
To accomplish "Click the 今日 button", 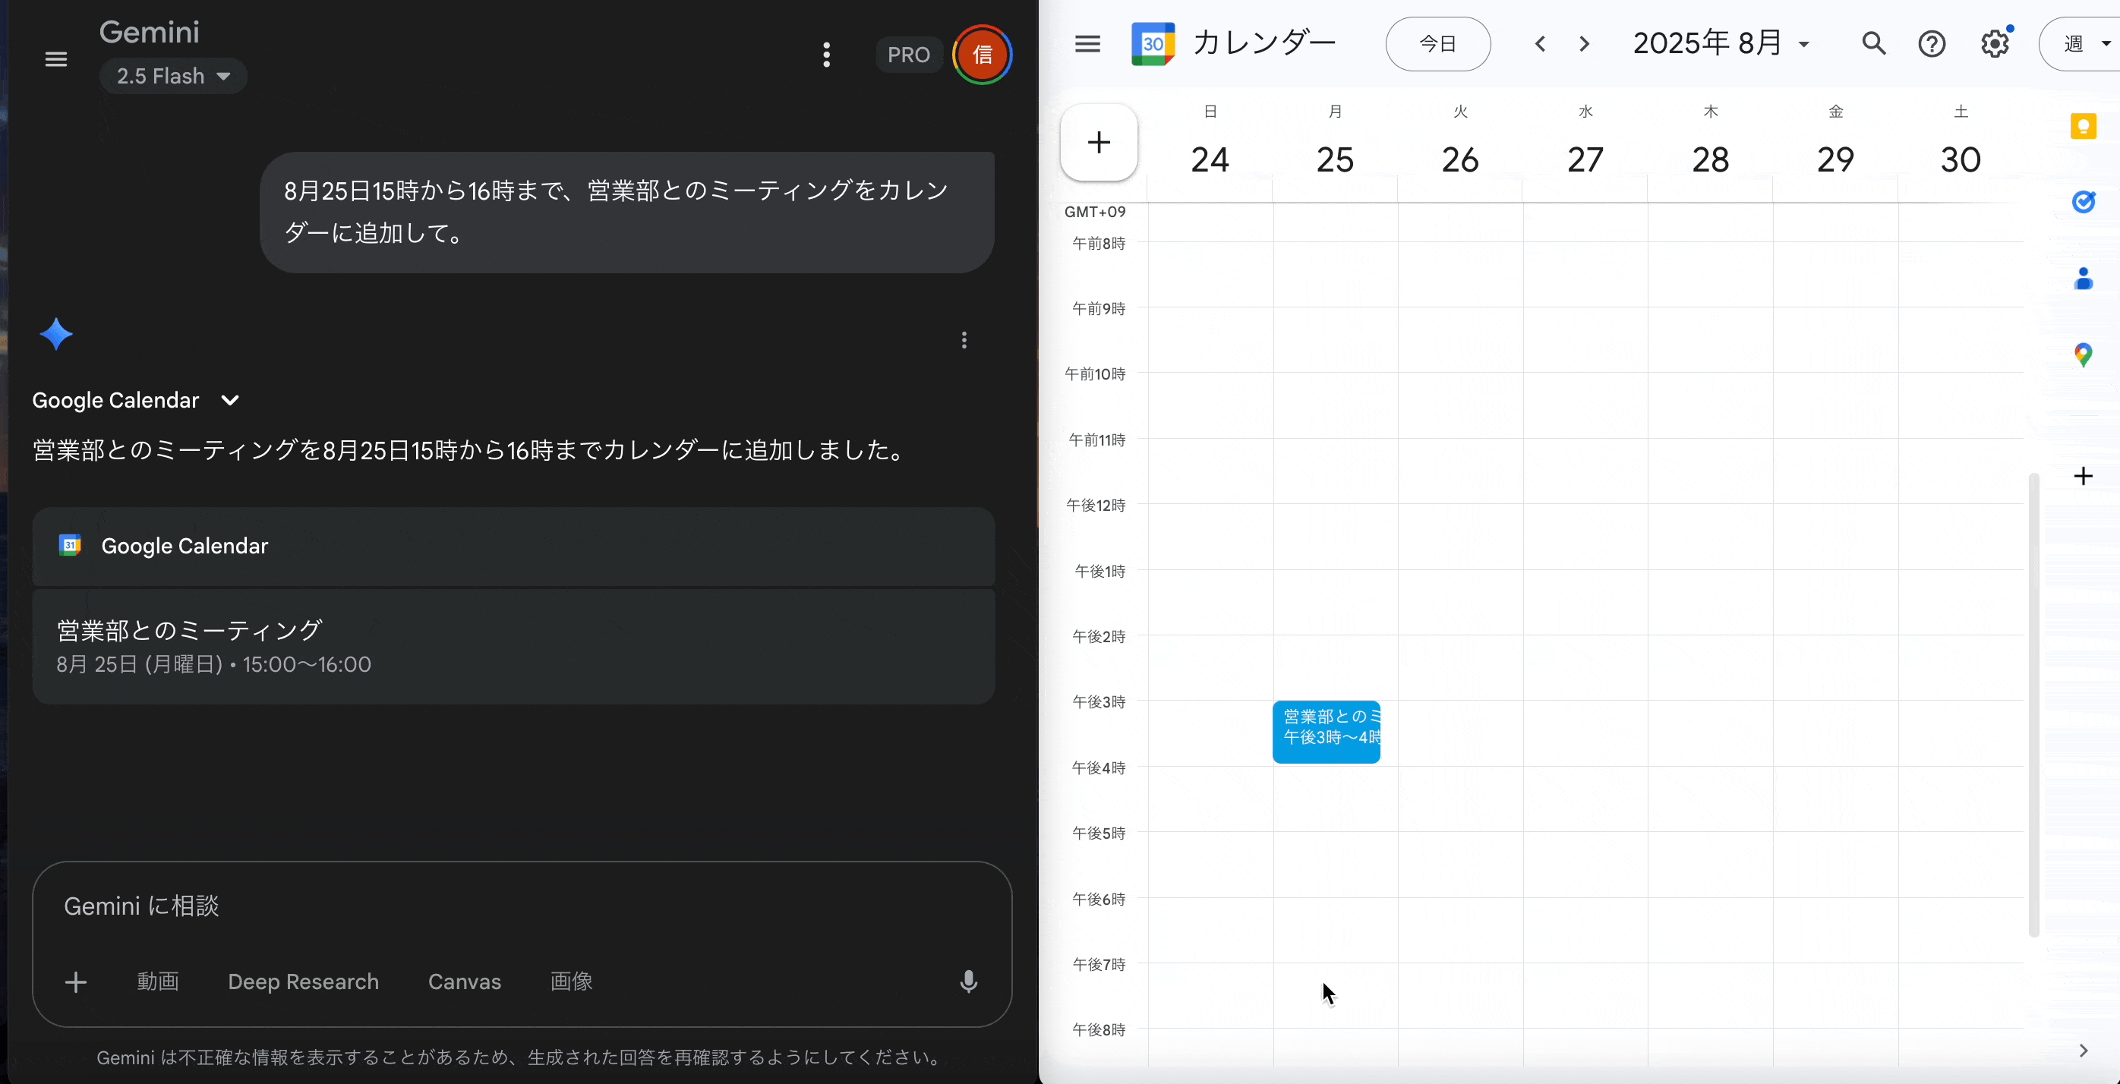I will (1437, 43).
